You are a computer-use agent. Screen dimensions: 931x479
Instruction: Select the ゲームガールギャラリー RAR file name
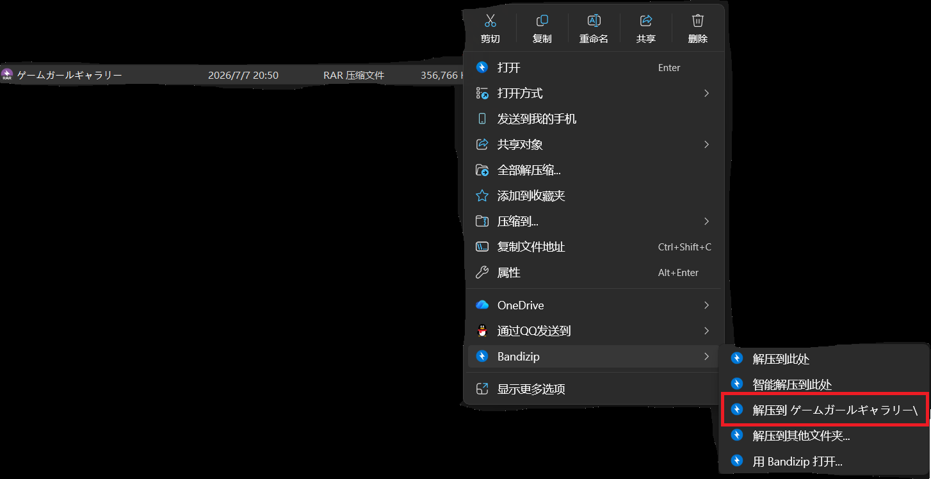(69, 75)
